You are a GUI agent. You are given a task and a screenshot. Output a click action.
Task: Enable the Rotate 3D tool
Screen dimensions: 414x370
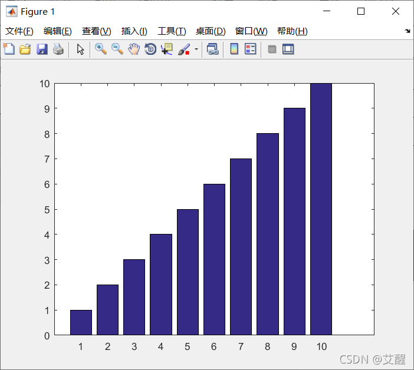coord(150,49)
